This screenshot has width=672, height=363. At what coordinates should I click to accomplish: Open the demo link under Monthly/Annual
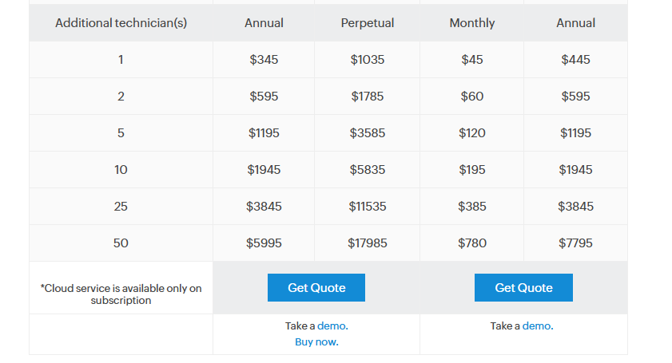pos(538,326)
